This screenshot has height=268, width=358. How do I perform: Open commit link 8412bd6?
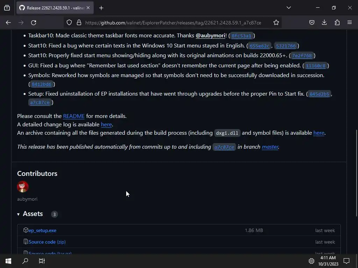tap(42, 84)
